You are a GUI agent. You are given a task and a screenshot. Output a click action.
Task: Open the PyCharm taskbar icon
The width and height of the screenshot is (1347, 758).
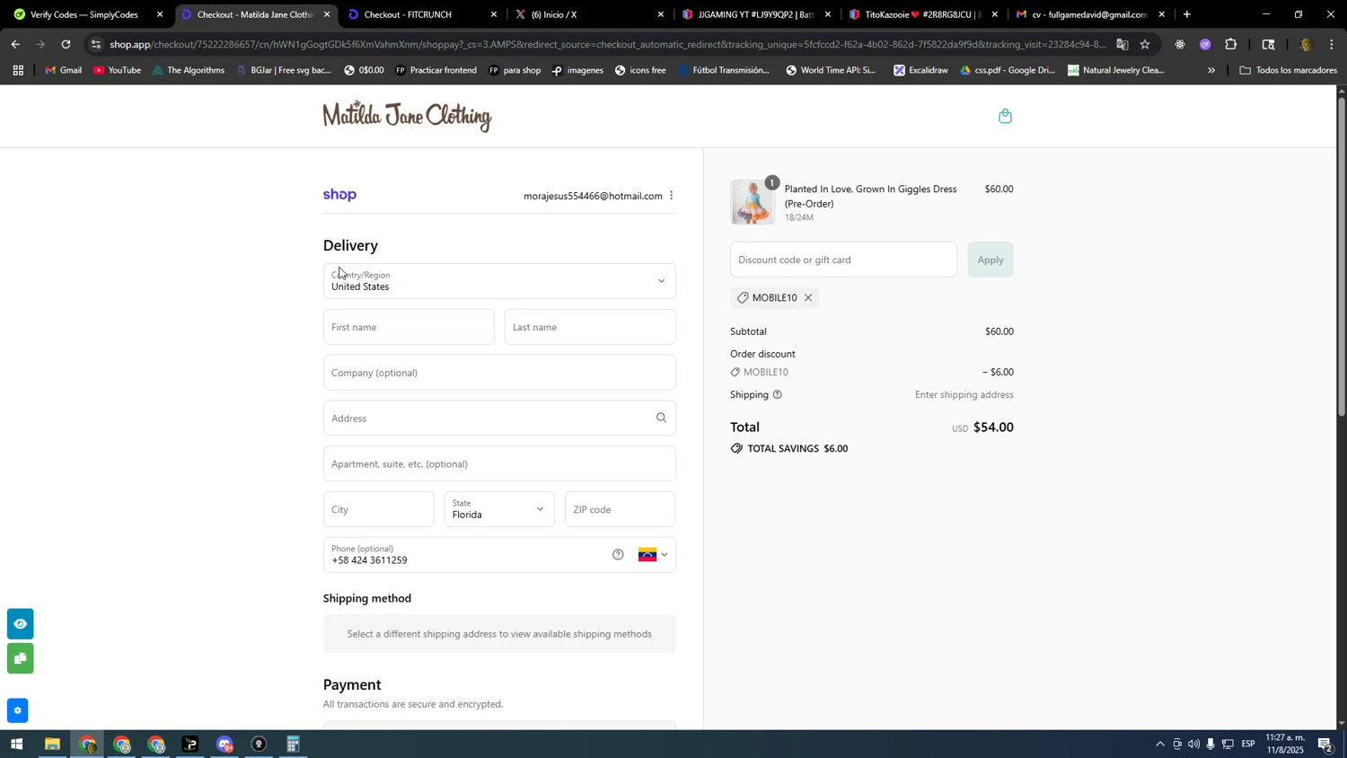(190, 745)
